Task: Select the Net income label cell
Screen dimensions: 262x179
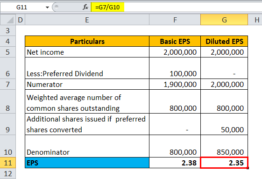Action: point(87,52)
